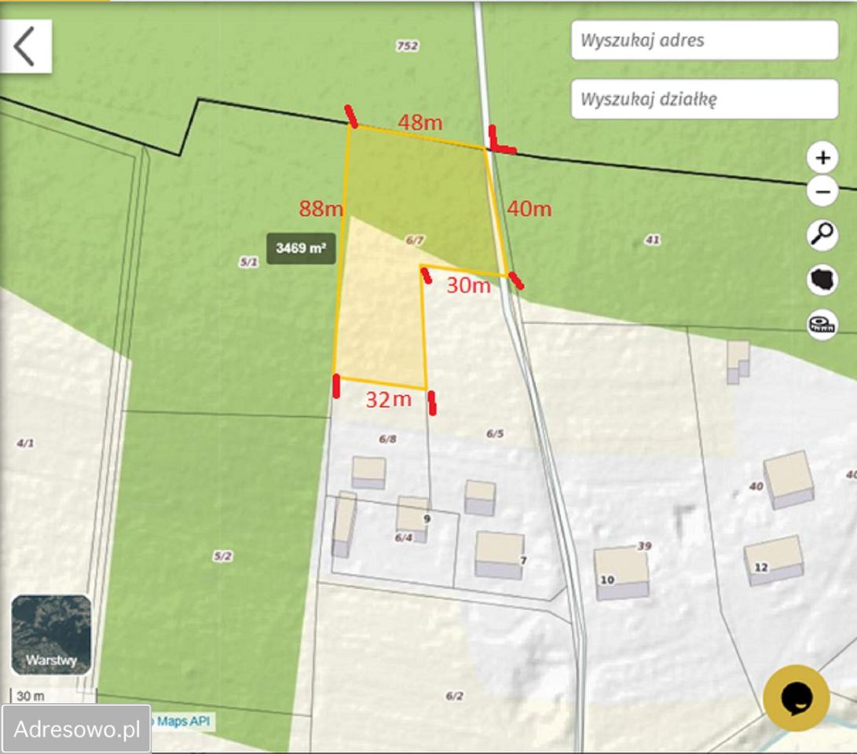Select parcel label 752
The width and height of the screenshot is (857, 754).
click(407, 46)
